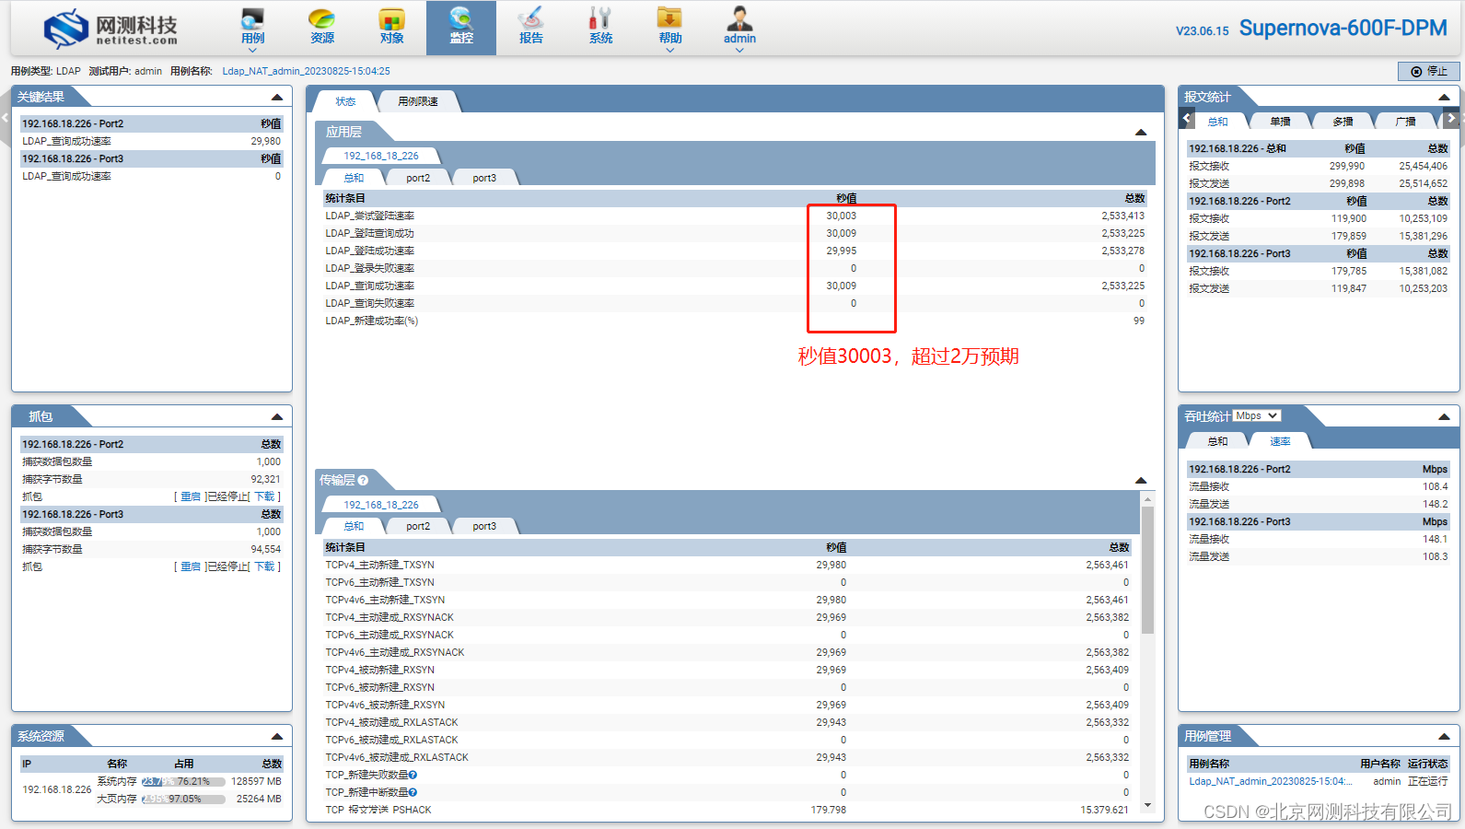This screenshot has height=829, width=1465.
Task: Click 系统内存 usage bar
Action: pyautogui.click(x=183, y=781)
